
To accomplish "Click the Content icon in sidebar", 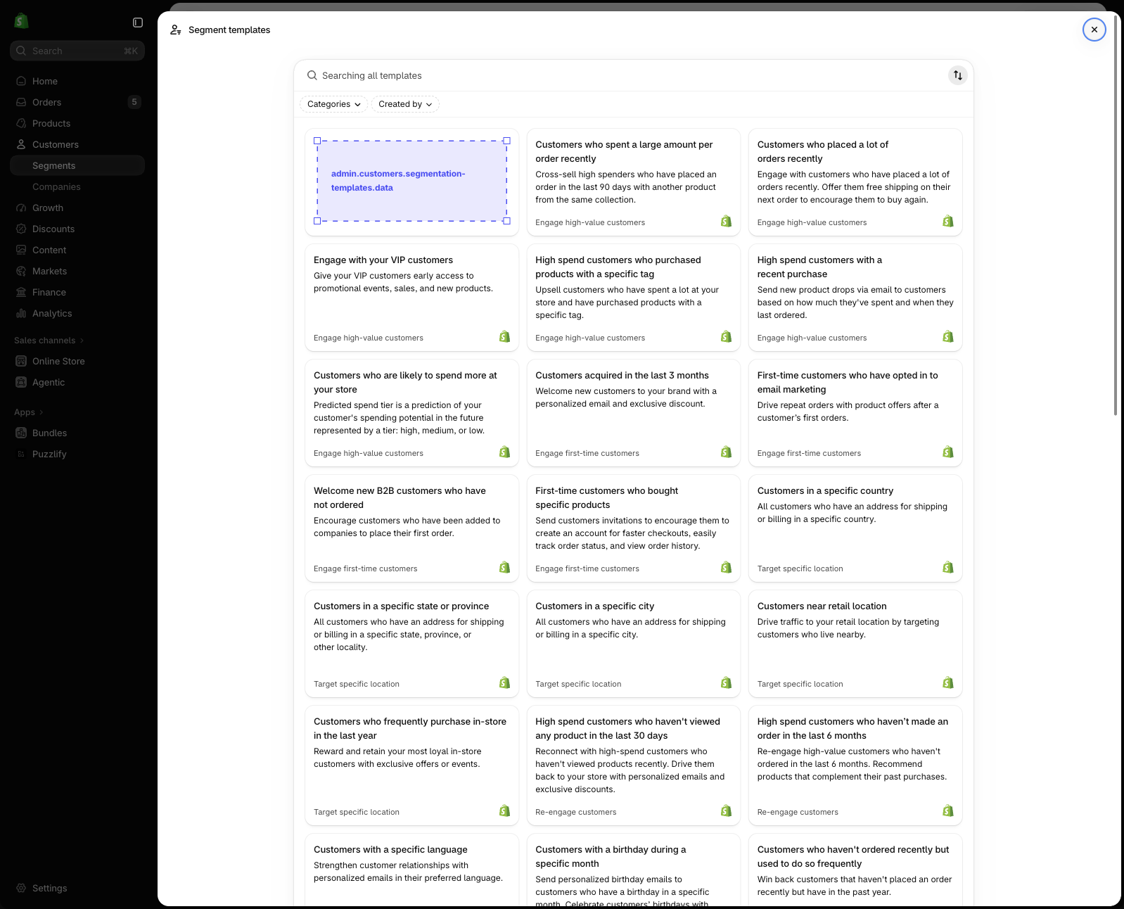I will (21, 250).
